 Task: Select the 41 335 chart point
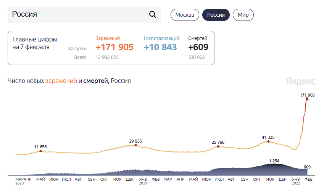click(268, 141)
